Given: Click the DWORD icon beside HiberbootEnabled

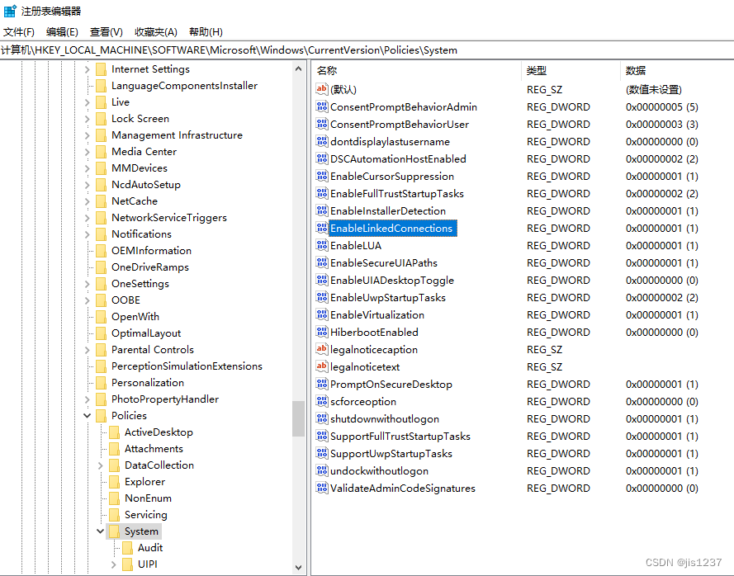Looking at the screenshot, I should click(322, 332).
